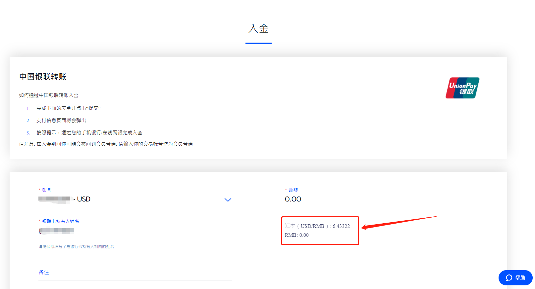Screen dimensions: 535x289
Task: Expand the 账号 dropdown chevron arrow
Action: (x=228, y=199)
